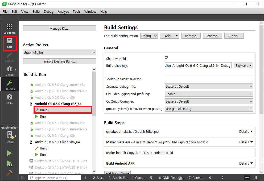Open the Window menu
The image size is (264, 181).
click(x=90, y=12)
